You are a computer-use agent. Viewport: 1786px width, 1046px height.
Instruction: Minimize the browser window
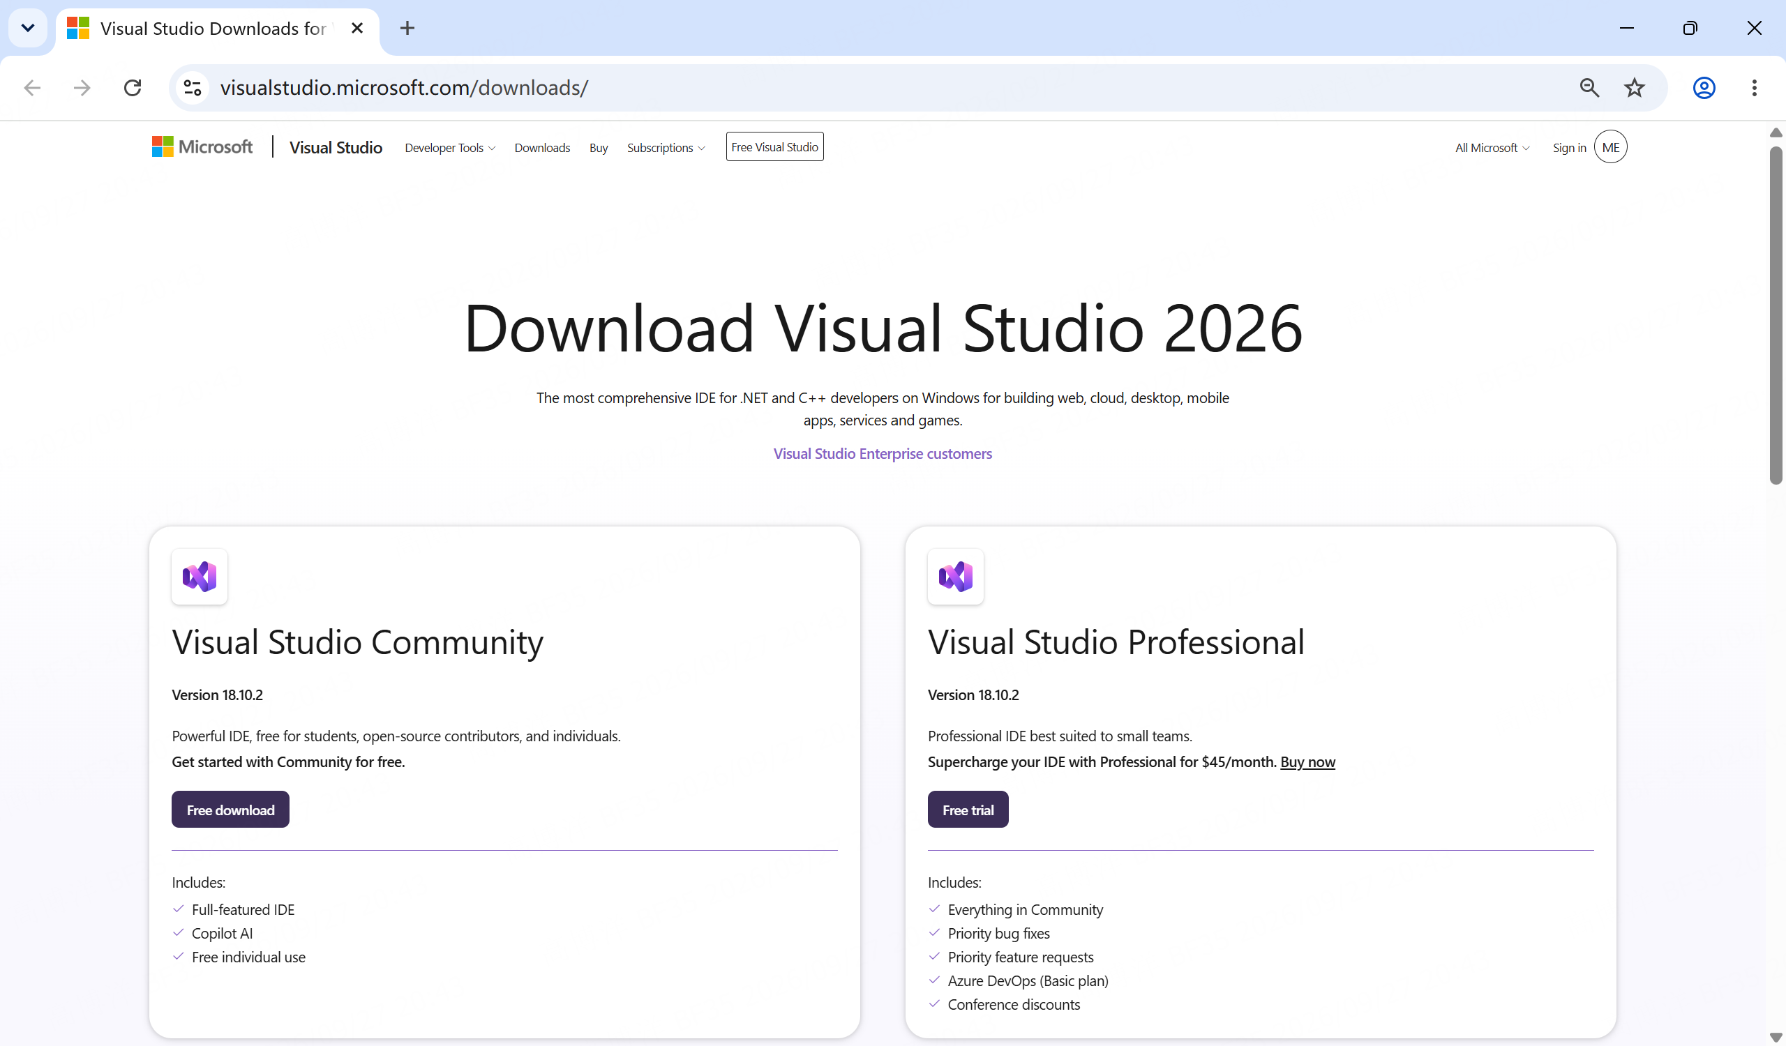[1626, 29]
